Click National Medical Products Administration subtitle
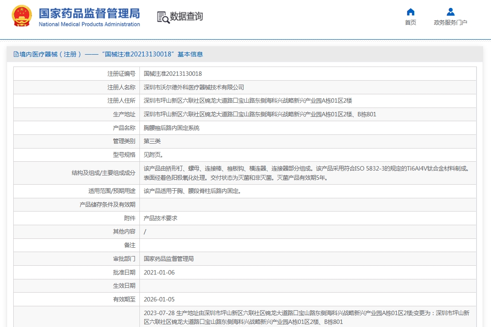The height and width of the screenshot is (327, 491). tap(89, 24)
